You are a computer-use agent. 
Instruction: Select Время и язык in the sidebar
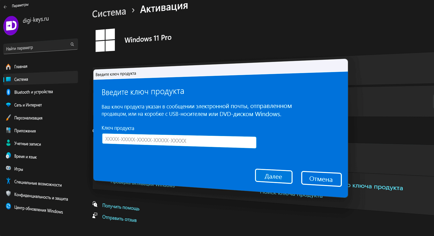(x=26, y=156)
